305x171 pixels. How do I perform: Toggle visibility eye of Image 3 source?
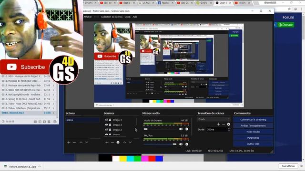pos(106,124)
